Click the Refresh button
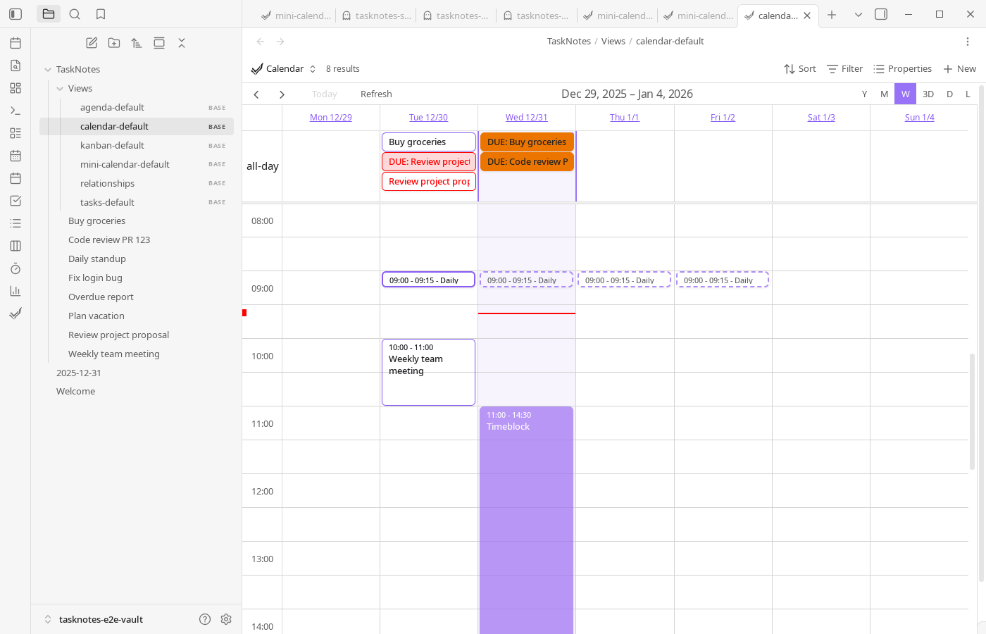This screenshot has height=634, width=986. (376, 94)
